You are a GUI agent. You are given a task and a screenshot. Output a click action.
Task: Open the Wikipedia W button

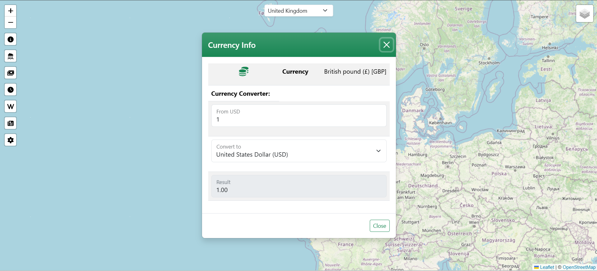pos(11,107)
